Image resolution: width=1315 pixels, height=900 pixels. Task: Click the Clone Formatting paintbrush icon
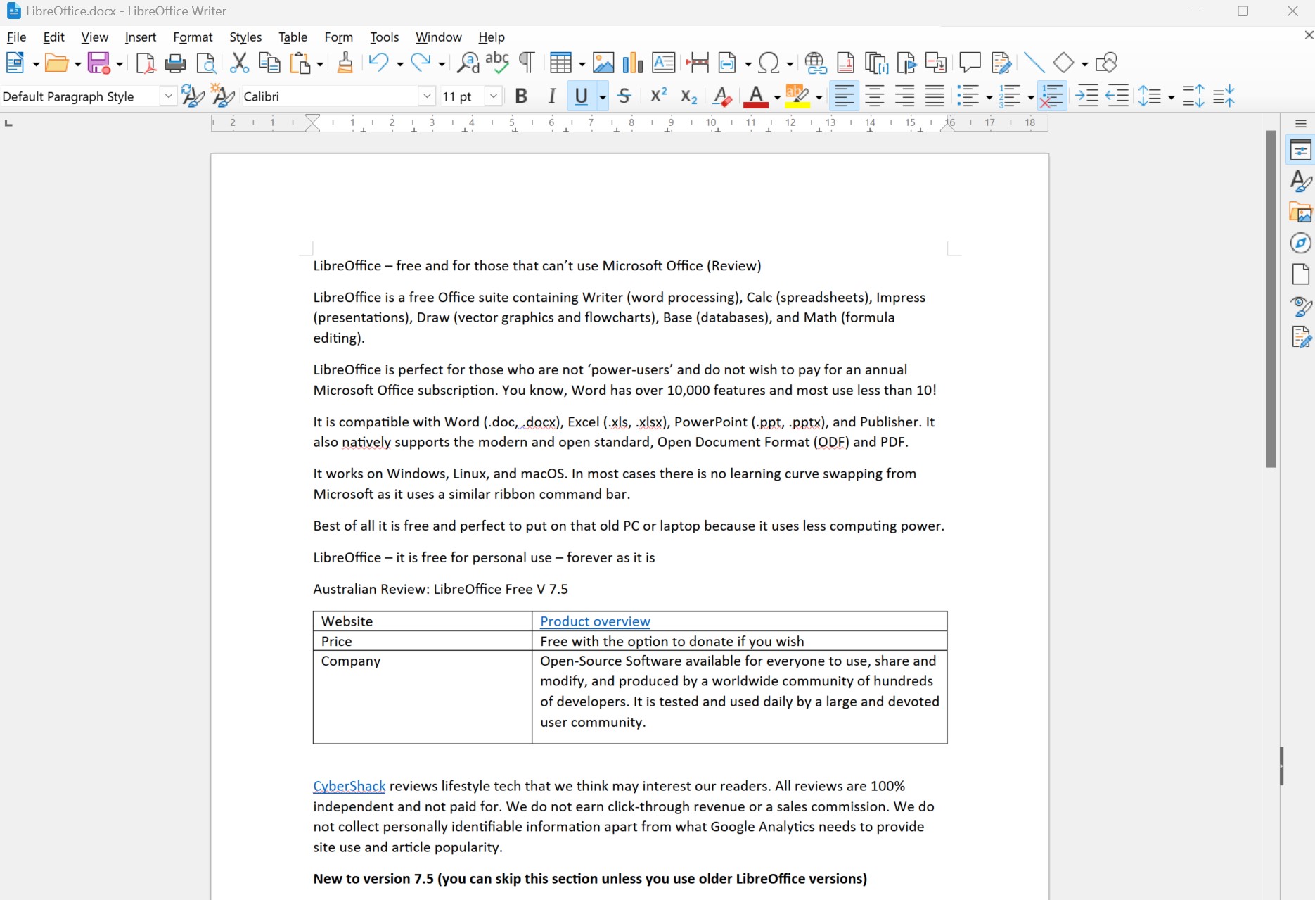345,63
